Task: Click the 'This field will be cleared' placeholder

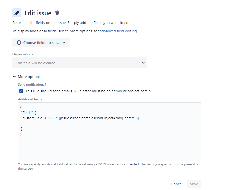Action: pyautogui.click(x=35, y=63)
